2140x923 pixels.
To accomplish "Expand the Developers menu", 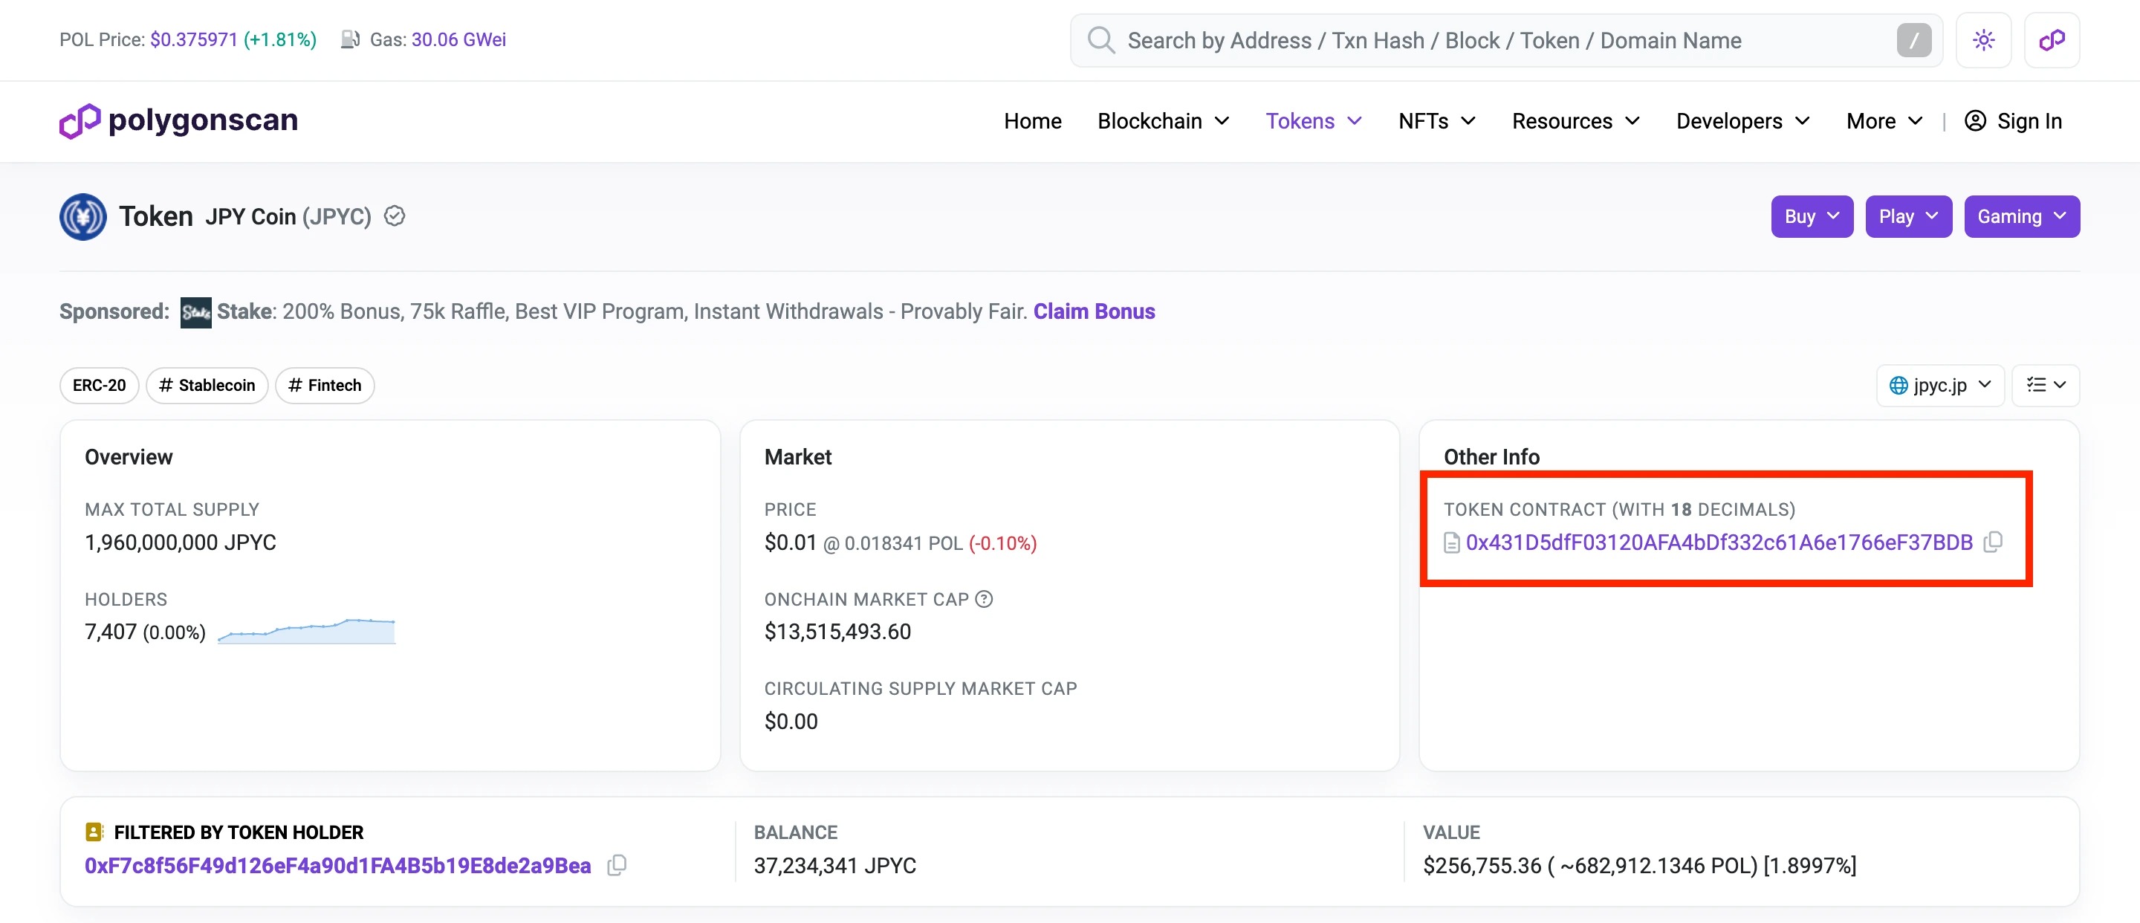I will click(x=1742, y=121).
